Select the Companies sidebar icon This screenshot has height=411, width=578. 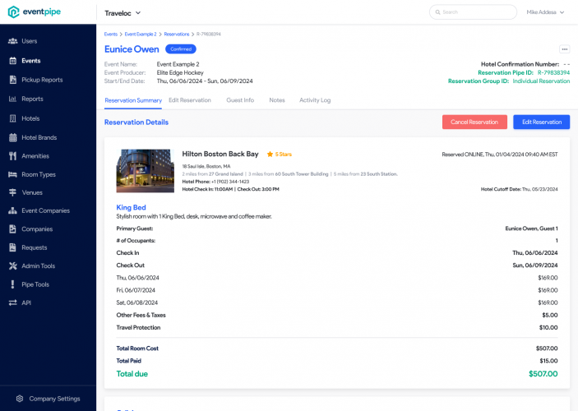(13, 229)
